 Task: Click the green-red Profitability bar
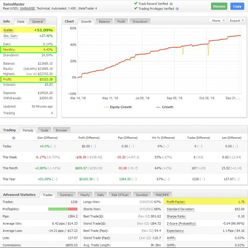click(x=63, y=209)
